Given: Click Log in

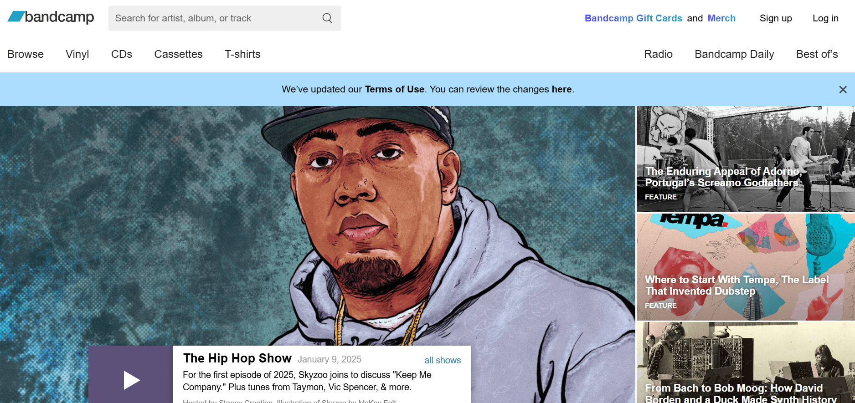Looking at the screenshot, I should 825,18.
